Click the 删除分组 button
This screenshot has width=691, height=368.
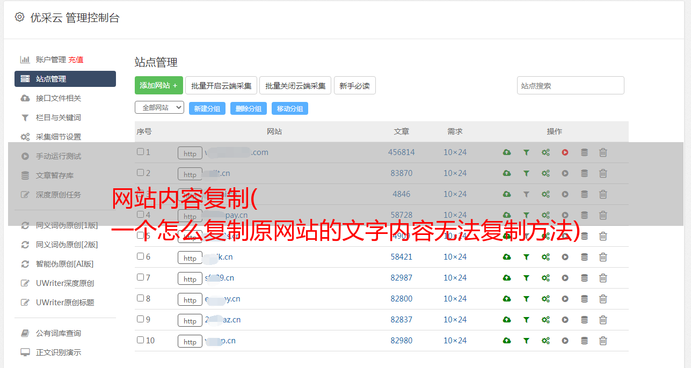249,108
